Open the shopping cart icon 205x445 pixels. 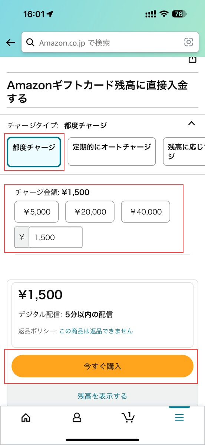click(128, 417)
